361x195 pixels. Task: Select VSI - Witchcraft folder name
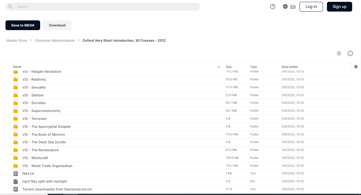coord(35,158)
